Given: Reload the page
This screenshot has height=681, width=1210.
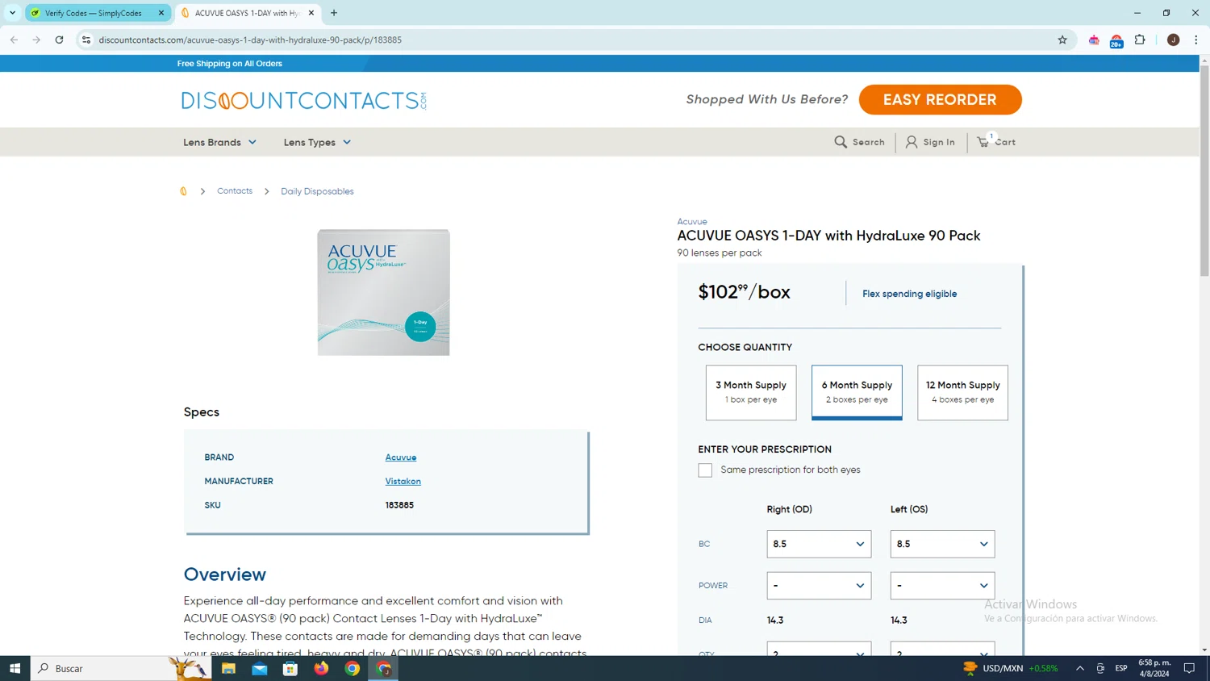Looking at the screenshot, I should click(59, 40).
